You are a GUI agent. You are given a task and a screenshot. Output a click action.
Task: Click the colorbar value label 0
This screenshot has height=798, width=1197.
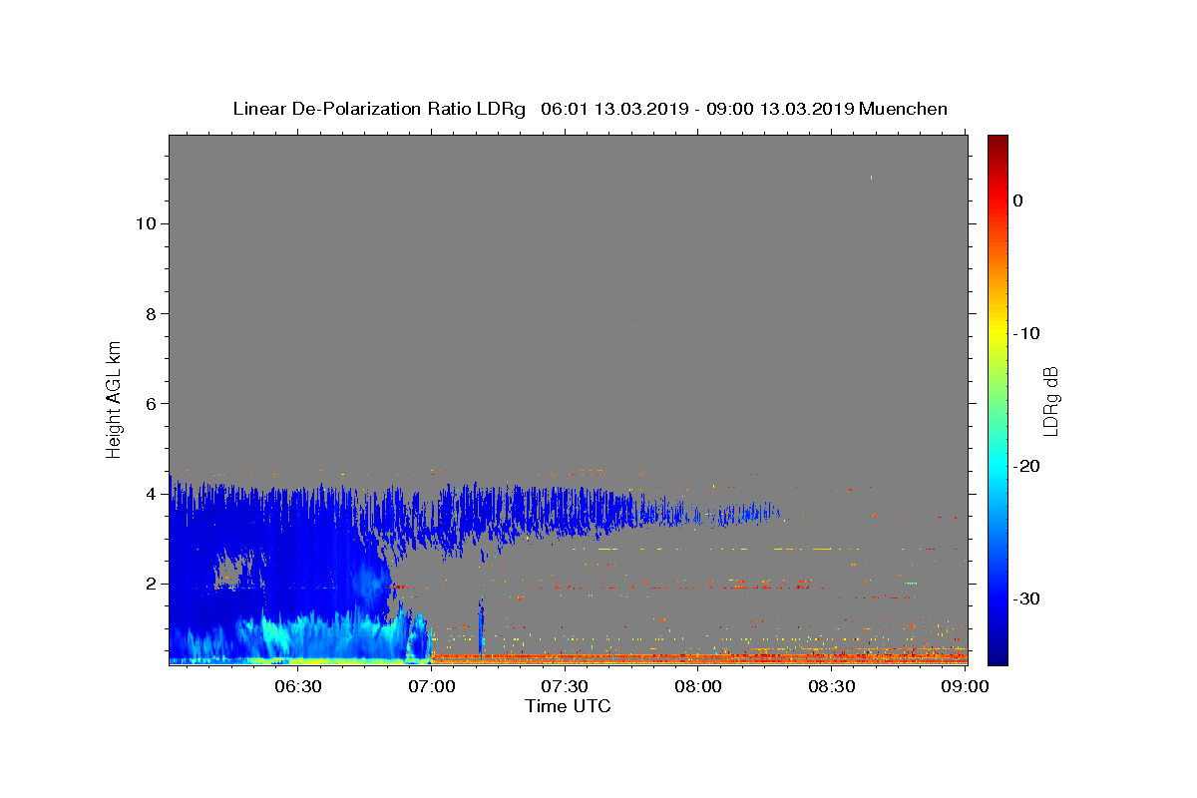pos(1018,200)
